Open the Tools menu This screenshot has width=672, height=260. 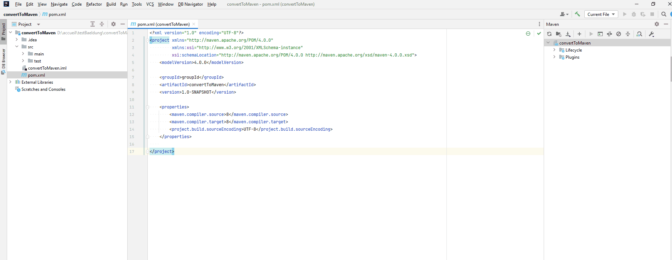click(x=137, y=4)
